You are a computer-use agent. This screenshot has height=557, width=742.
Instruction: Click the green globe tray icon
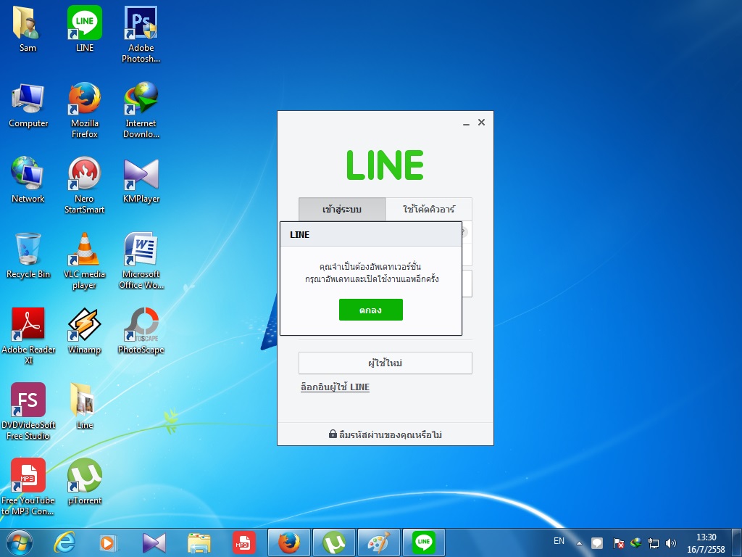pyautogui.click(x=636, y=542)
